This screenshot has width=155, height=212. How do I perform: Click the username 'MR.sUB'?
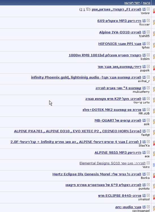(144, 113)
